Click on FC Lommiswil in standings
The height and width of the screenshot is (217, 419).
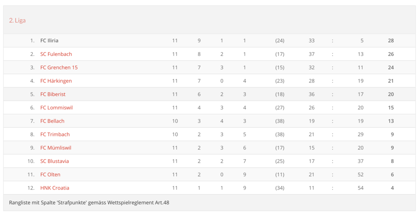56,107
